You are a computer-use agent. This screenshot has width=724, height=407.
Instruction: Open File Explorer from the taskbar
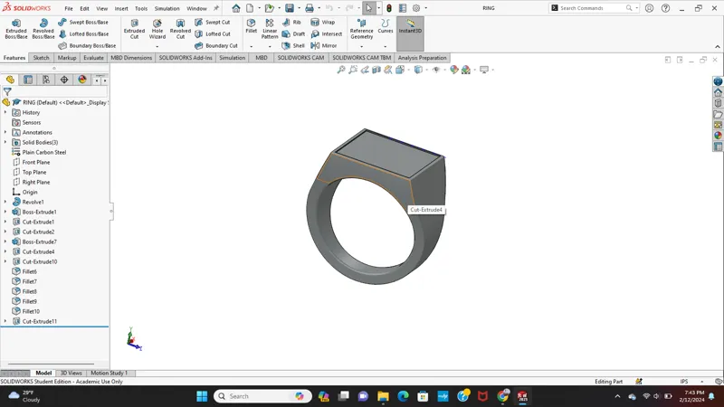tap(383, 396)
